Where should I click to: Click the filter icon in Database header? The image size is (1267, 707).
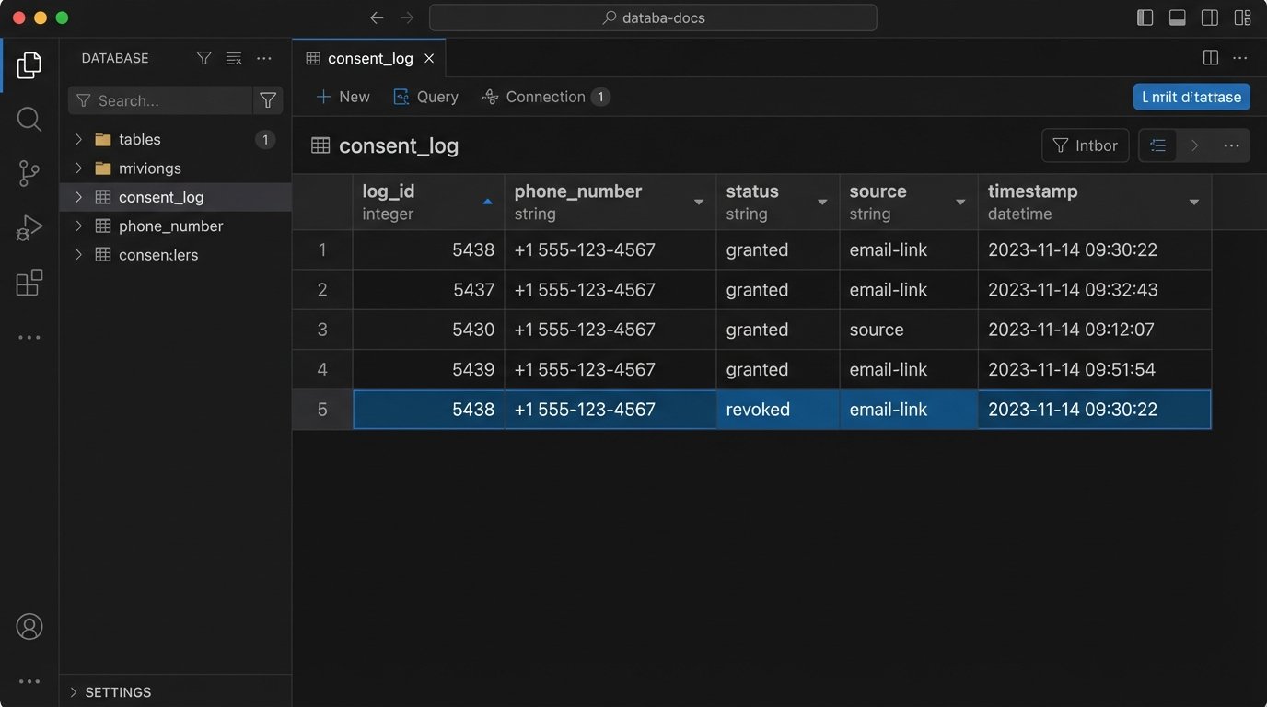204,58
